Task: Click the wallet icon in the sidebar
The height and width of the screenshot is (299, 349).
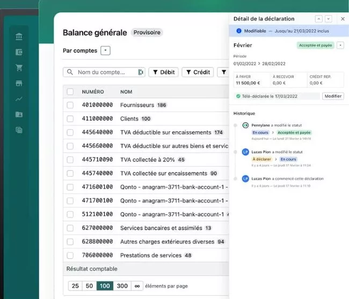Action: (x=19, y=53)
